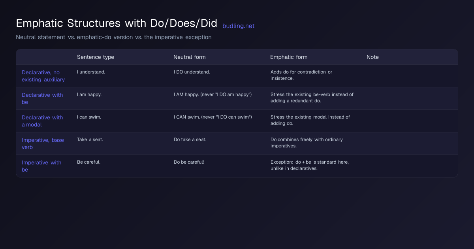
Task: Click the Sentence type column header
Action: (x=96, y=57)
